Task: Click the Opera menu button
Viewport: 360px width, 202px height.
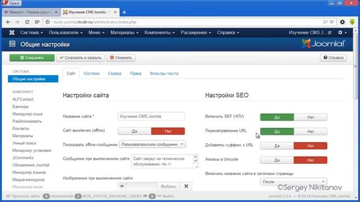Action: tap(11, 3)
